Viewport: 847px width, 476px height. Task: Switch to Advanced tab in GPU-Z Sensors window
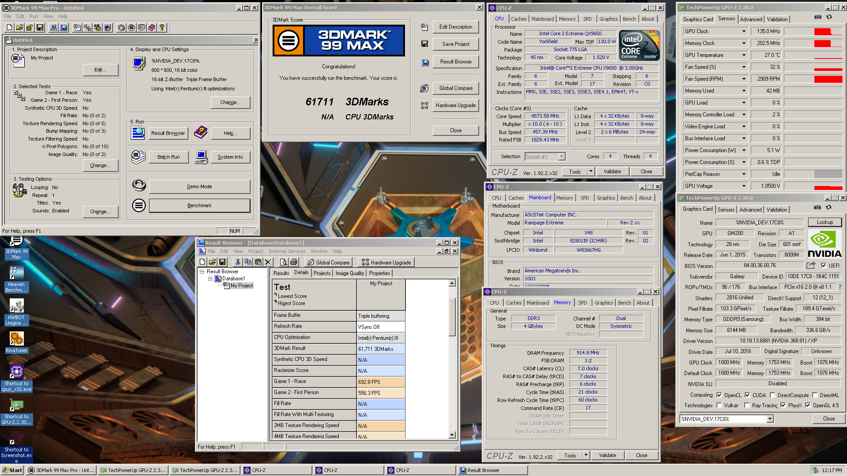point(751,19)
